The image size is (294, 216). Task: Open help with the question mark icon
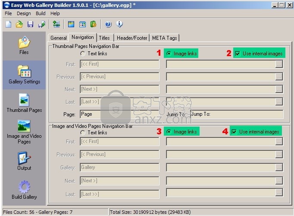pos(108,24)
